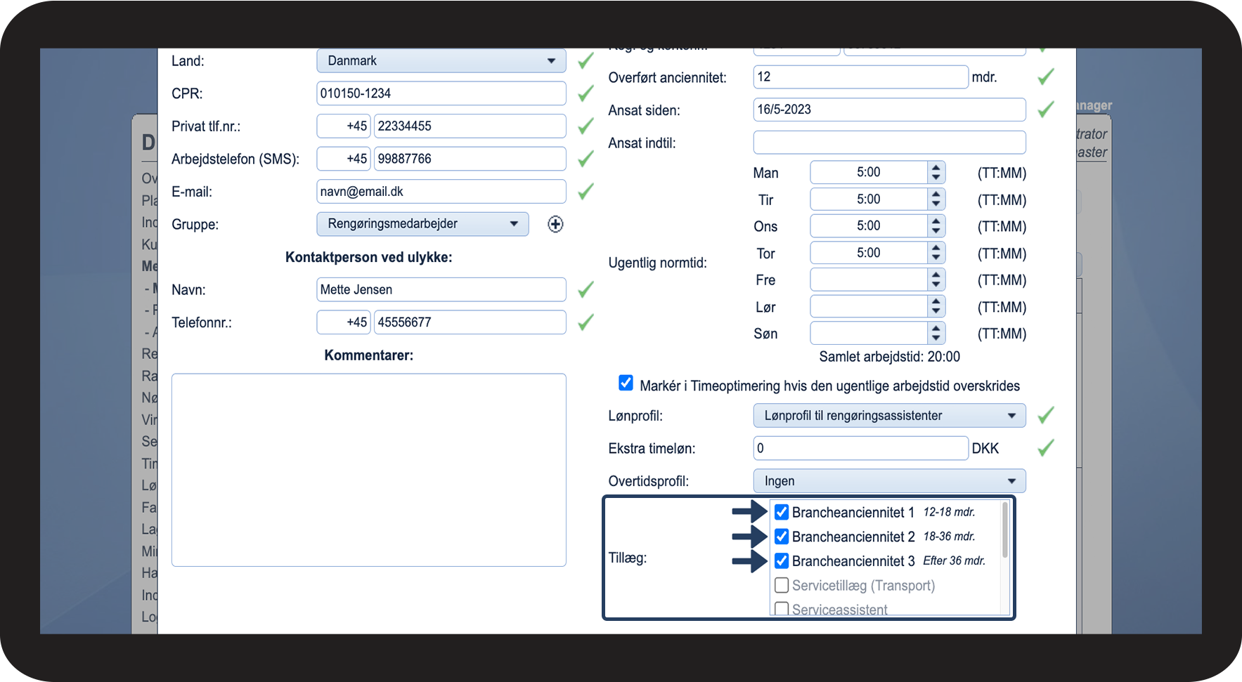
Task: Expand the Overtidsprofil dropdown showing Ingen
Action: (888, 481)
